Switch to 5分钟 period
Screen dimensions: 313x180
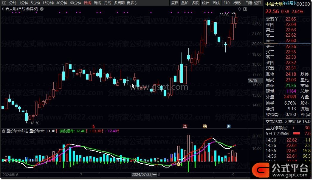point(35,3)
